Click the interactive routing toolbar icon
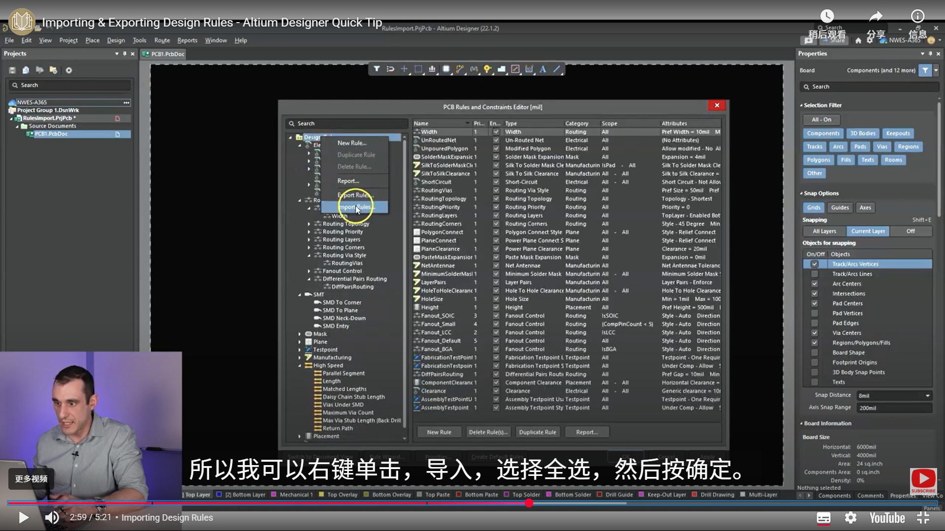 pos(460,69)
